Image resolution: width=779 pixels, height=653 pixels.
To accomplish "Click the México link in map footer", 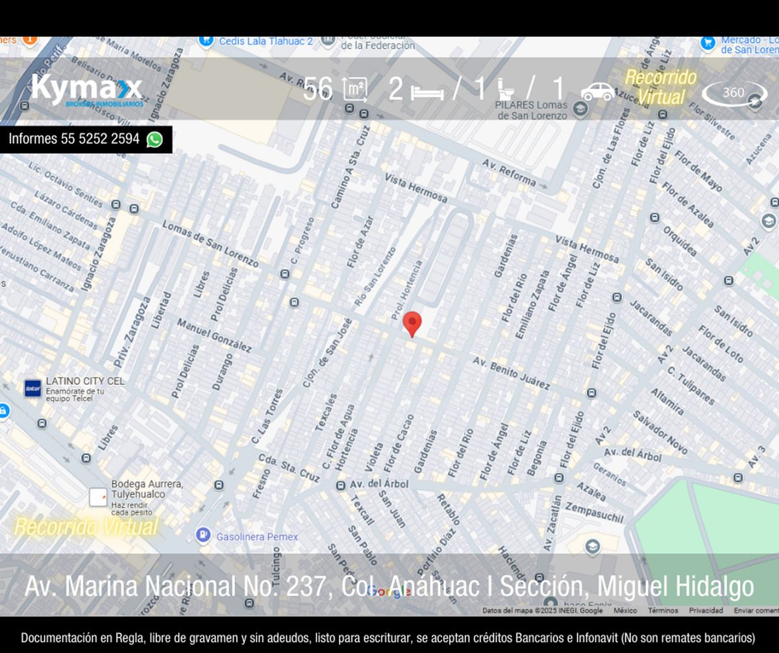I will coord(625,611).
